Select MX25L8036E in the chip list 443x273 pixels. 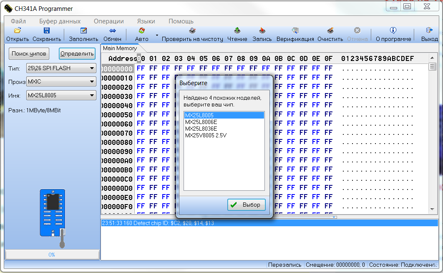coord(201,129)
